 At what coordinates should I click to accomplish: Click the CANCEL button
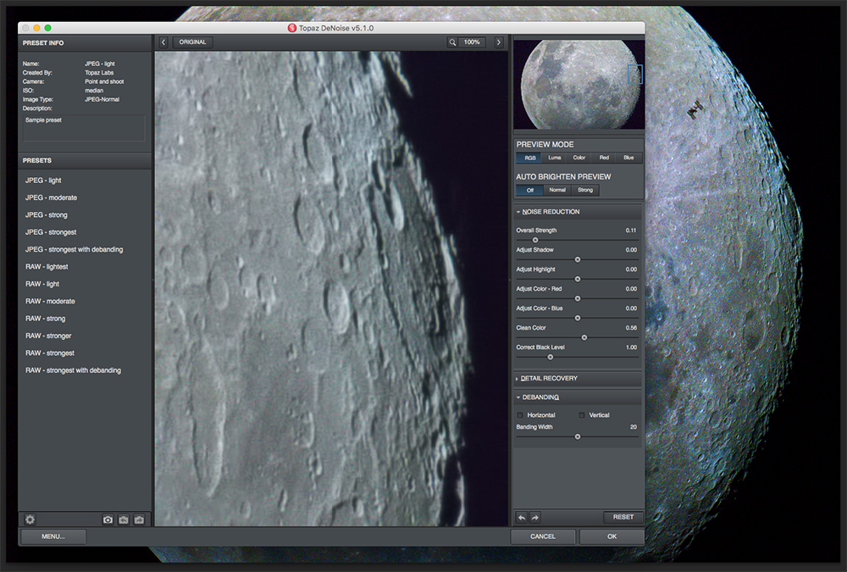[x=543, y=536]
